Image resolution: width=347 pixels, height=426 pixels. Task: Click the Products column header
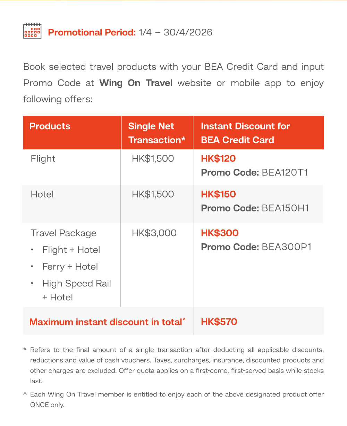click(x=50, y=126)
